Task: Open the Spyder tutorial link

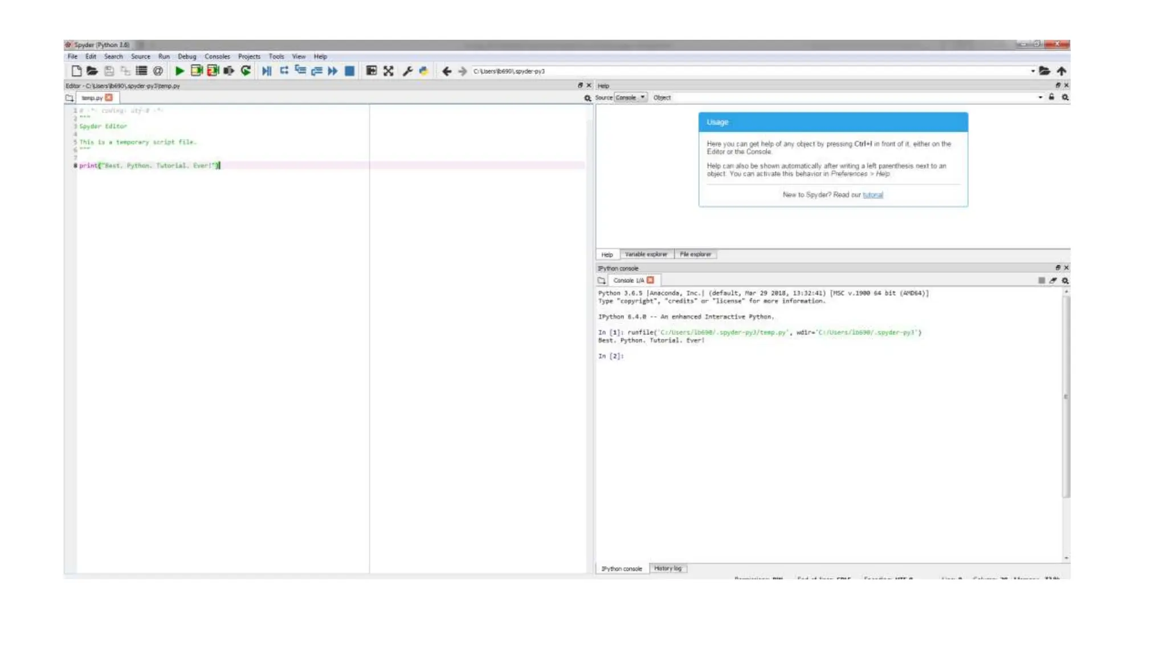Action: coord(872,195)
